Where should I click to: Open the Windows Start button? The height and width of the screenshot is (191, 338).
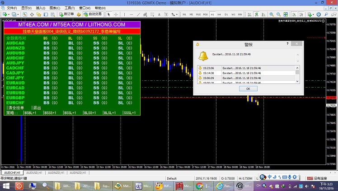click(6, 186)
